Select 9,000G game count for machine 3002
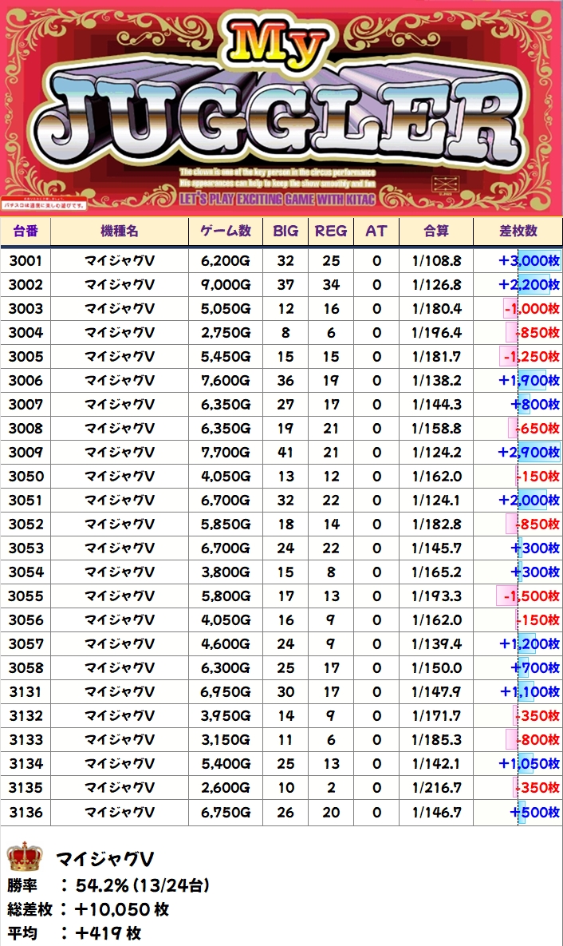 [226, 284]
